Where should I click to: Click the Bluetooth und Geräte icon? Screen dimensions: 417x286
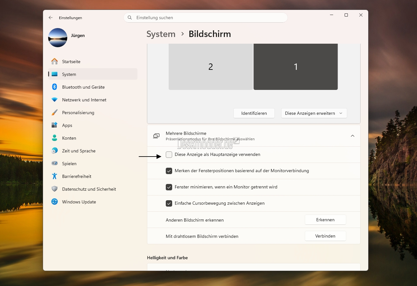(x=55, y=87)
